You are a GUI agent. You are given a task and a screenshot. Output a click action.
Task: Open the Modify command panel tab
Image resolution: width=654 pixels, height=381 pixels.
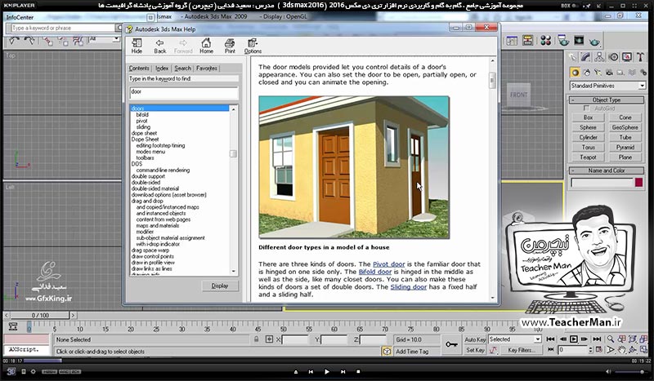point(586,57)
